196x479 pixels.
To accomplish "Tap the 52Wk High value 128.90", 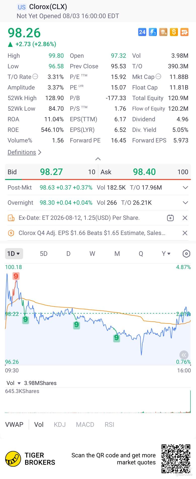I will point(55,98).
